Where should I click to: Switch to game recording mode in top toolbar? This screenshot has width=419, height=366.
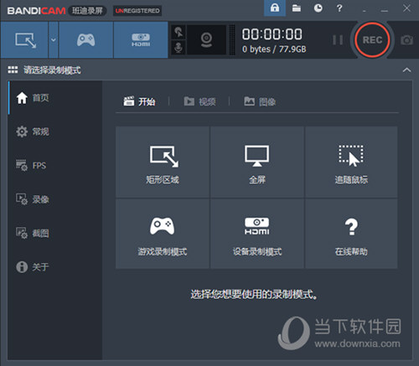[85, 40]
